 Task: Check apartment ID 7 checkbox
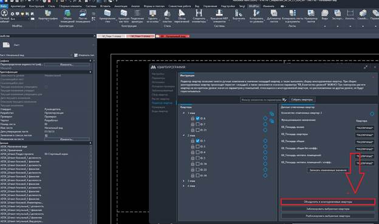pyautogui.click(x=197, y=124)
